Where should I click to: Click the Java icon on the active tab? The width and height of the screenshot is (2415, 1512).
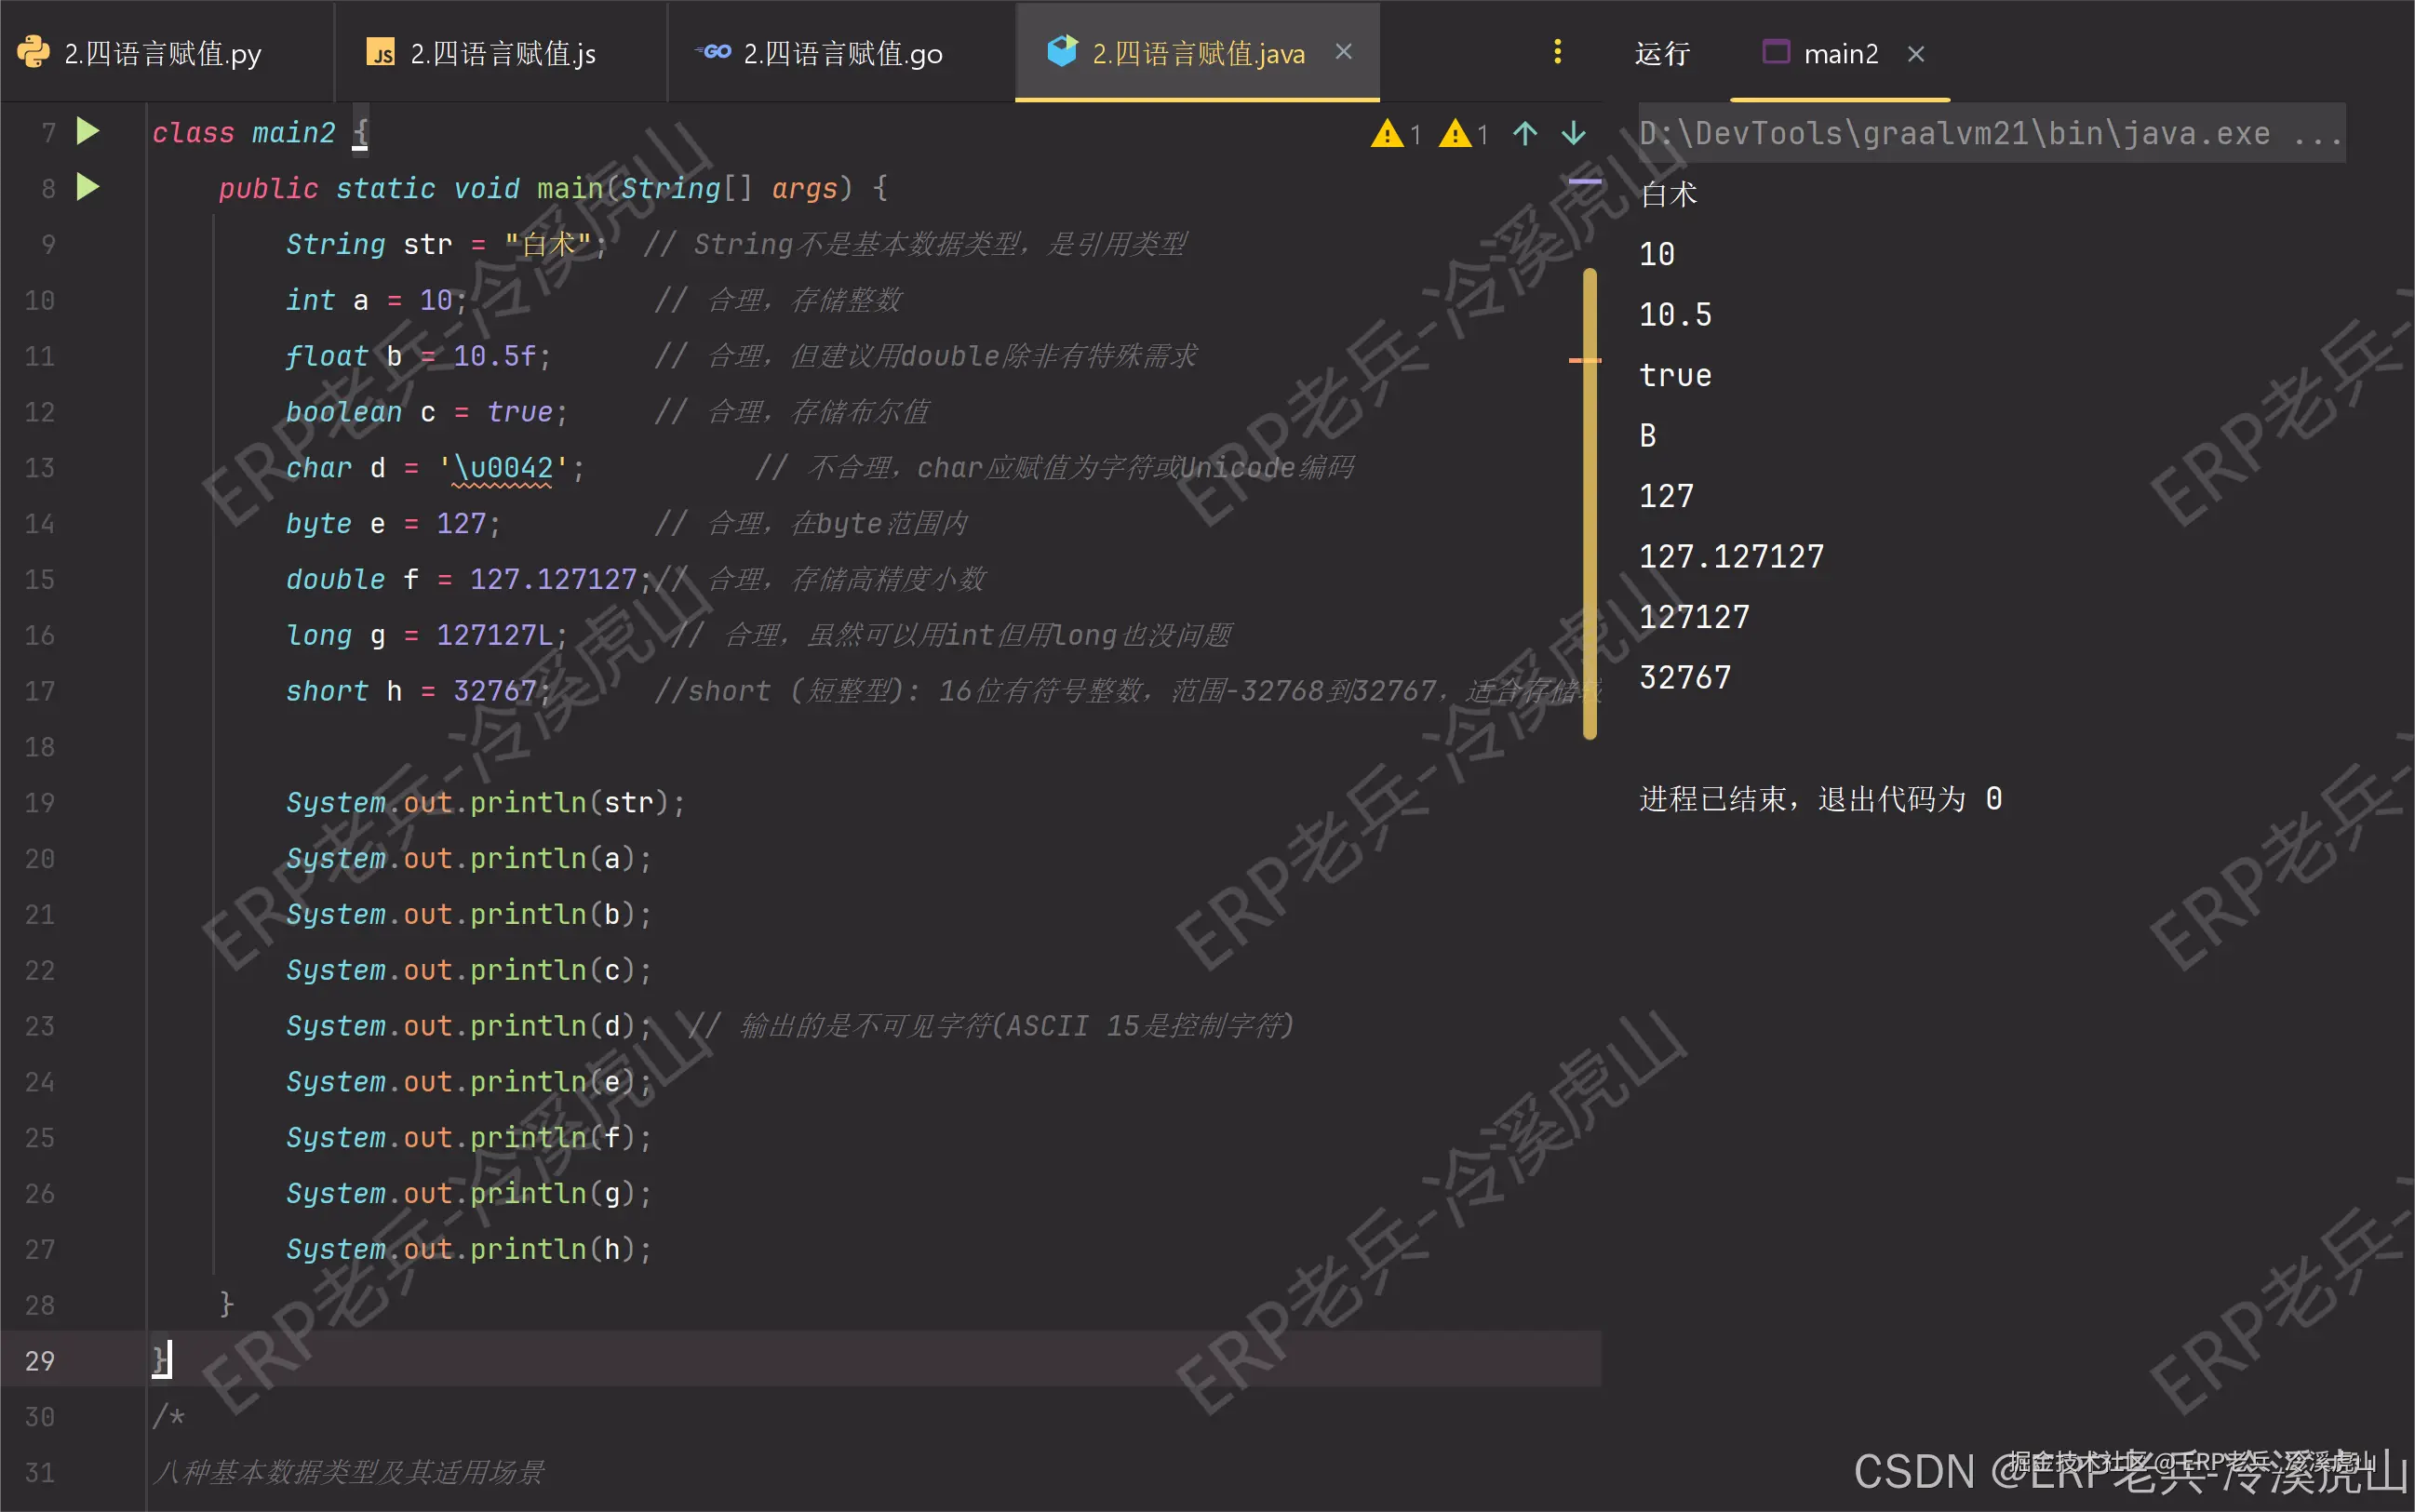[1062, 50]
